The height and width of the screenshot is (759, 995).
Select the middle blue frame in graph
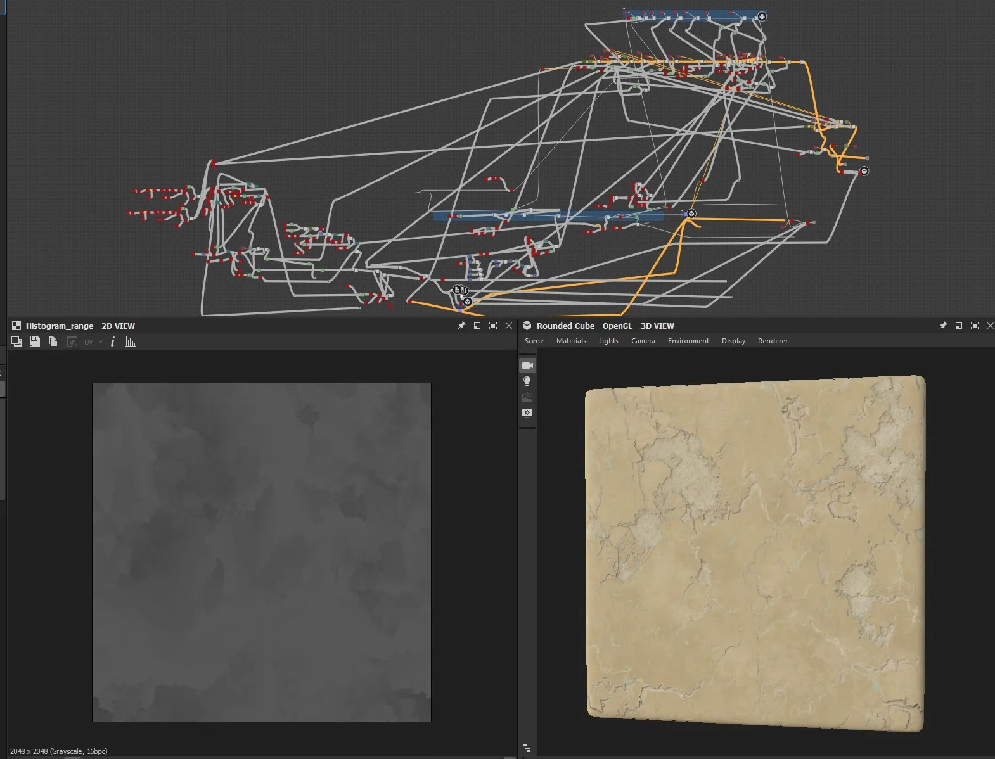coord(548,215)
